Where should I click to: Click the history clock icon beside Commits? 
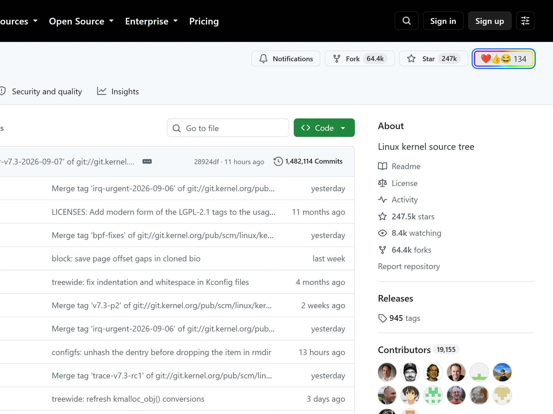coord(278,161)
